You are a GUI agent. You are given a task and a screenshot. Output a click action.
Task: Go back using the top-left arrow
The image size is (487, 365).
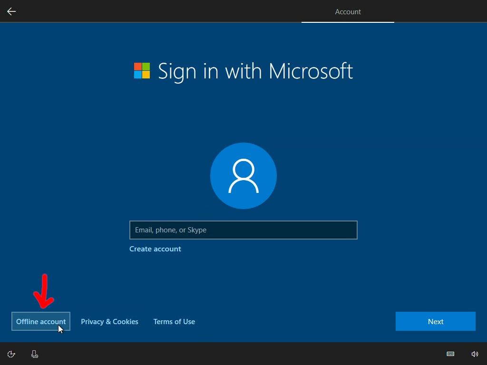(11, 11)
